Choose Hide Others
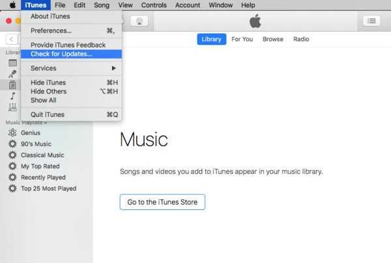The image size is (391, 263). pos(71,92)
